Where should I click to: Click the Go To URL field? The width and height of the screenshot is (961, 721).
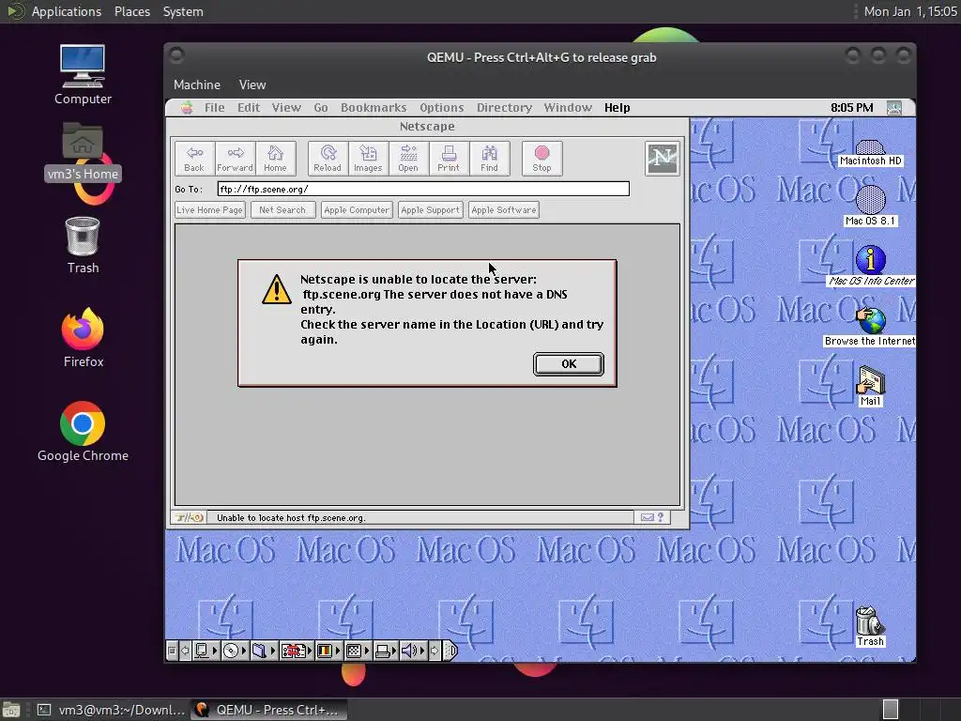pos(423,189)
